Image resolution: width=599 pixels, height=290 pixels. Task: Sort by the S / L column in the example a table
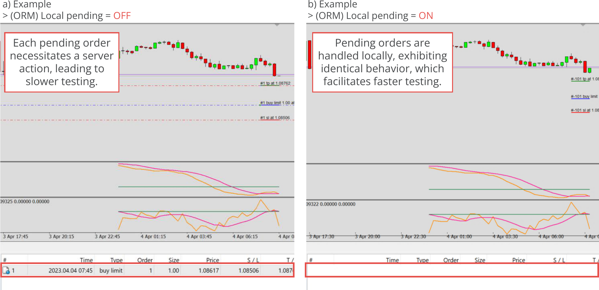[253, 260]
